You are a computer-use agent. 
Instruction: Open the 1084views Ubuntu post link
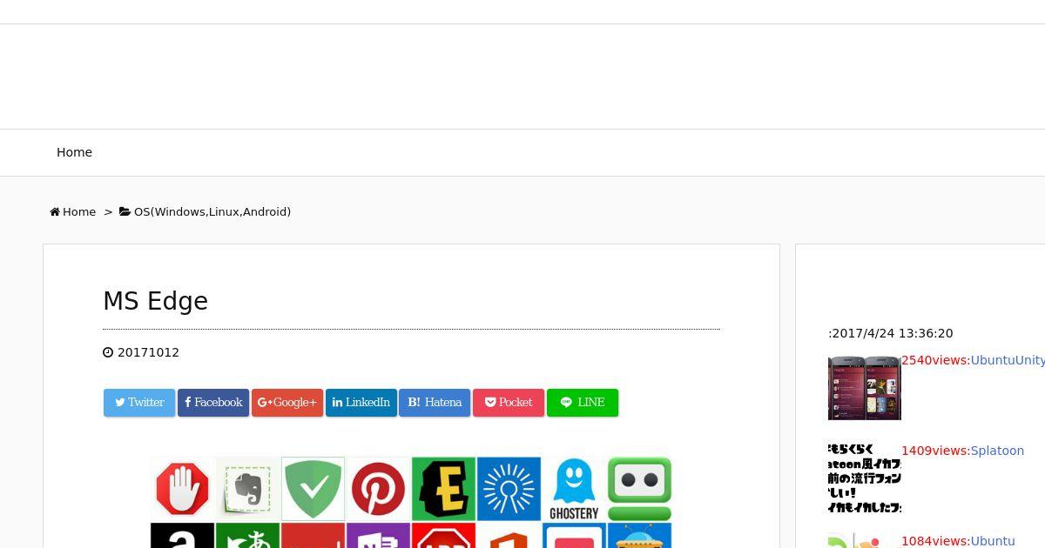[x=993, y=541]
